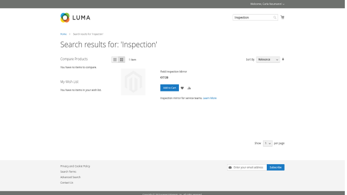
Task: Click the Add to Cart button
Action: coord(170,88)
